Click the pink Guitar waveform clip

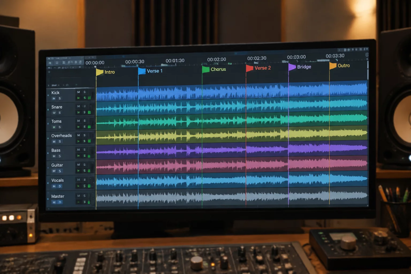232,164
